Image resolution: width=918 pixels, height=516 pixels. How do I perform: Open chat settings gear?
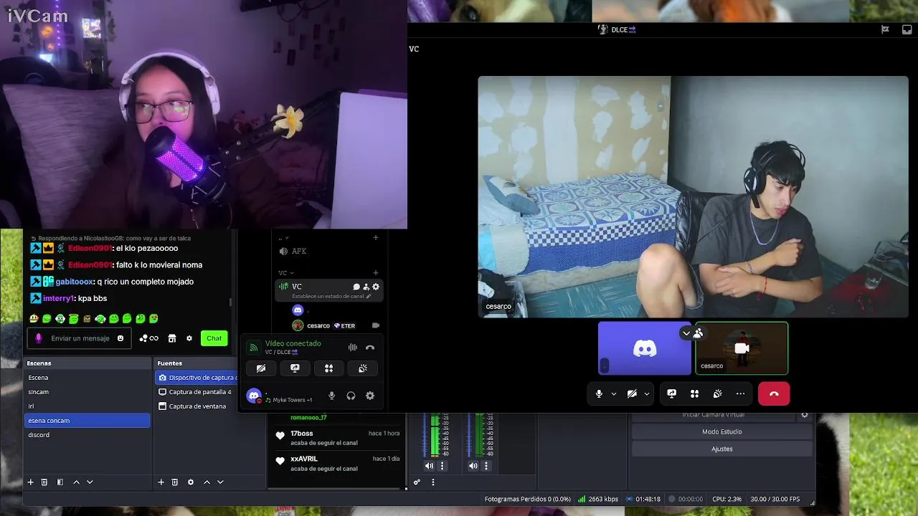click(189, 338)
